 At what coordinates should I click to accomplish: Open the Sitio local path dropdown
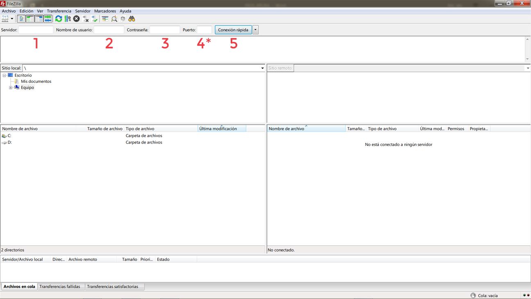263,68
